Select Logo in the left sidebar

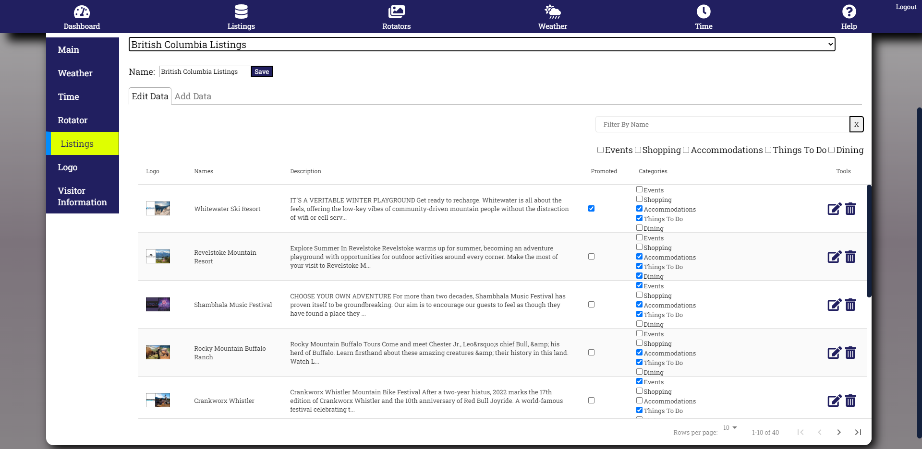coord(67,167)
